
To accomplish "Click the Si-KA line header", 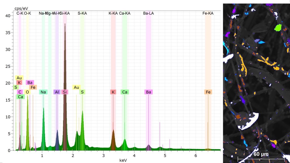I will (x=65, y=13).
